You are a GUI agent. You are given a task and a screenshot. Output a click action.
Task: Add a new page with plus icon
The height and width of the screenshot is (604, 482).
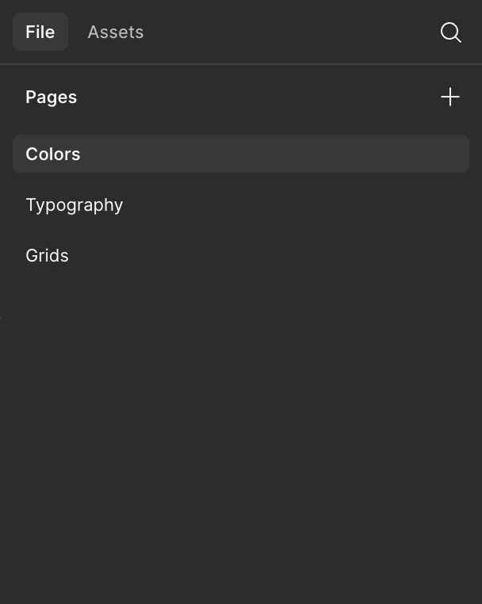pos(449,97)
